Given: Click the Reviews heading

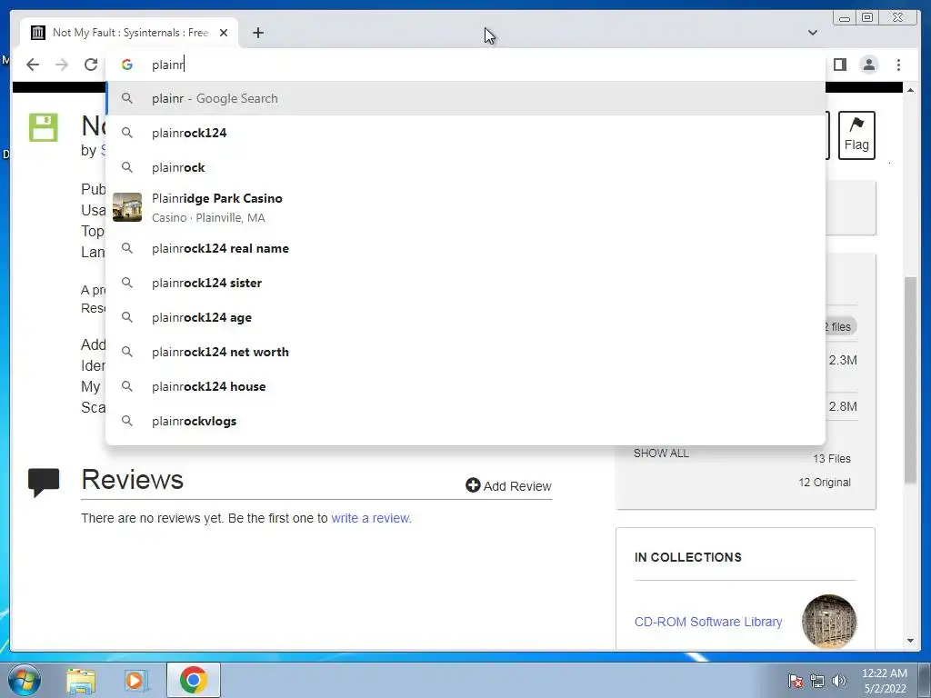Looking at the screenshot, I should click(133, 480).
